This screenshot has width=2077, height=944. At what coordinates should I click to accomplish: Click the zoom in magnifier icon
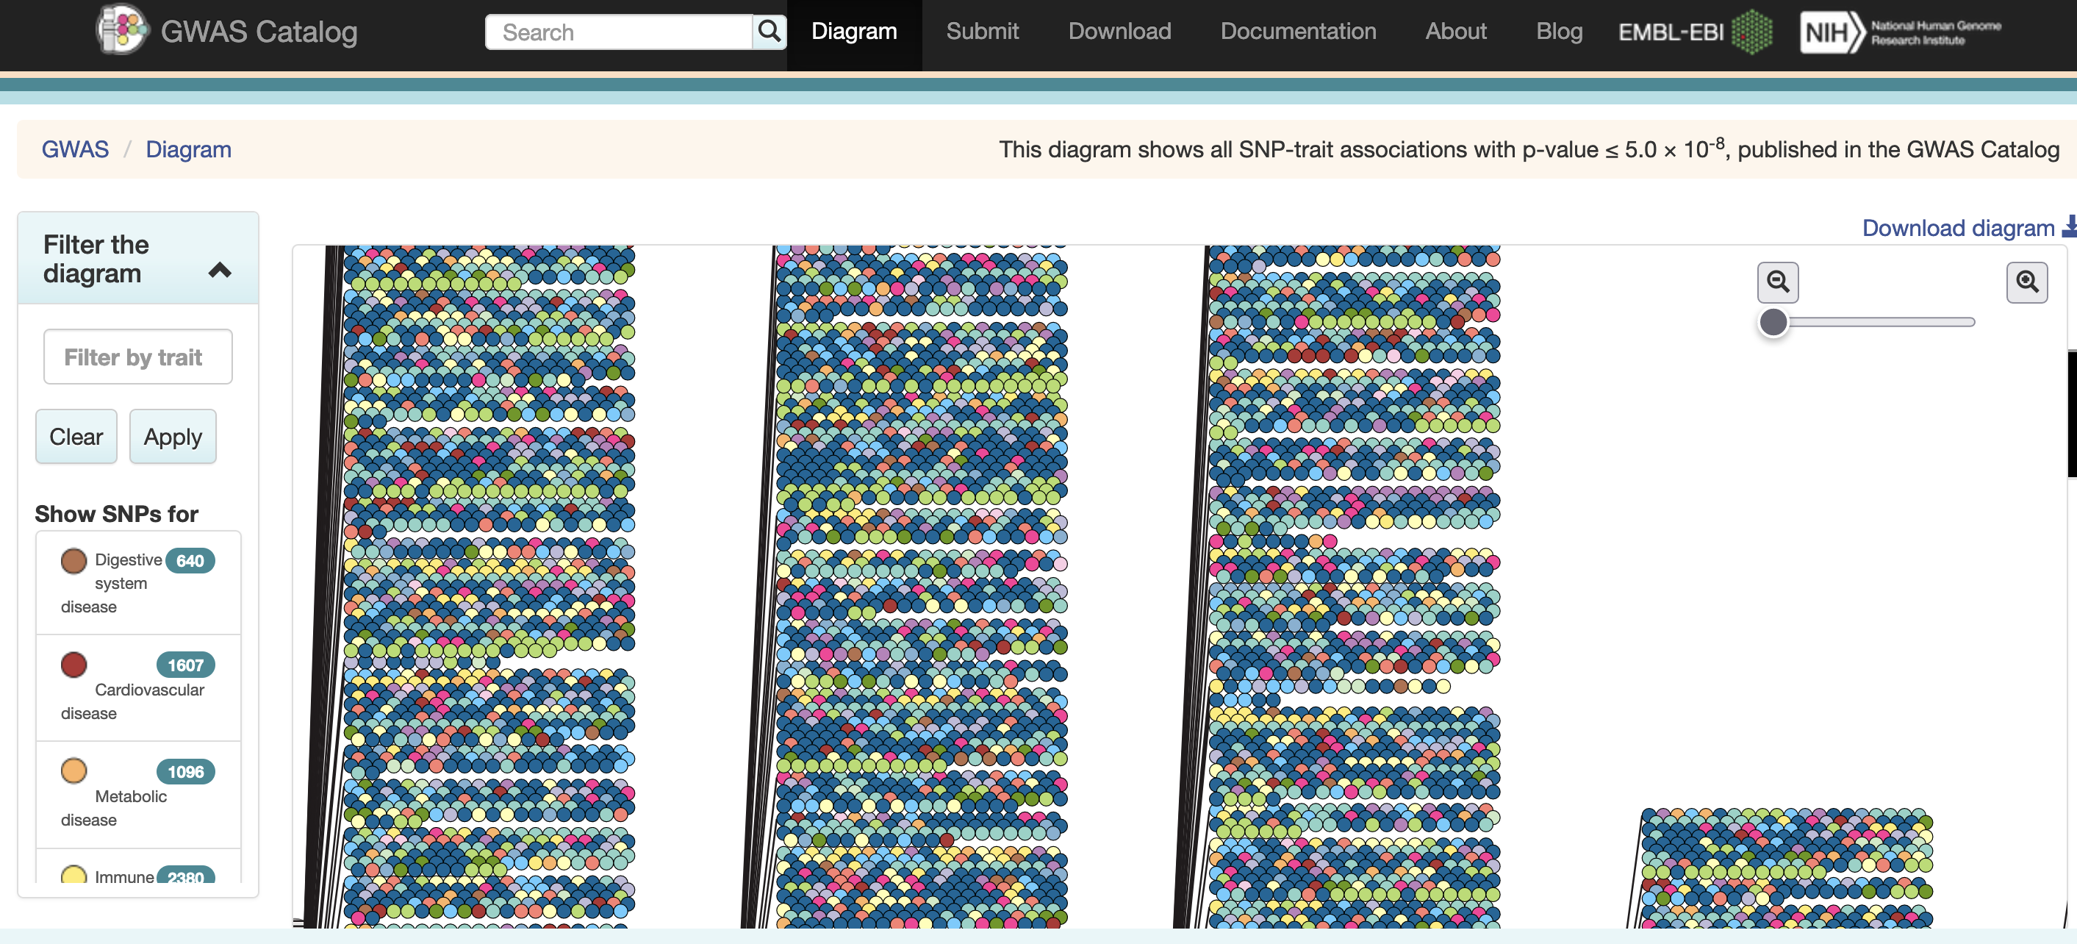click(x=2027, y=281)
